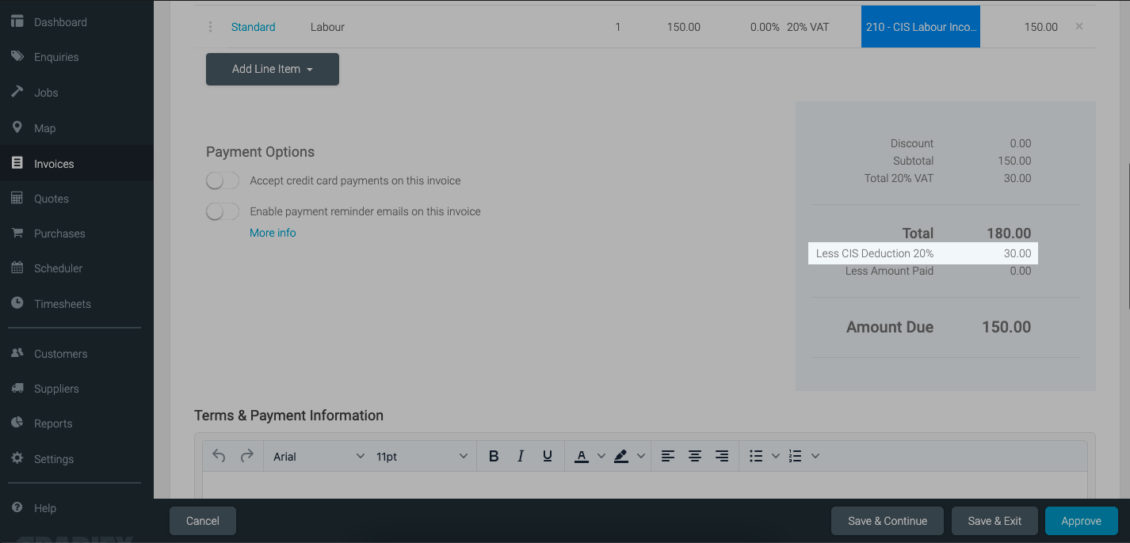This screenshot has width=1130, height=543.
Task: Toggle italic text formatting
Action: 521,456
